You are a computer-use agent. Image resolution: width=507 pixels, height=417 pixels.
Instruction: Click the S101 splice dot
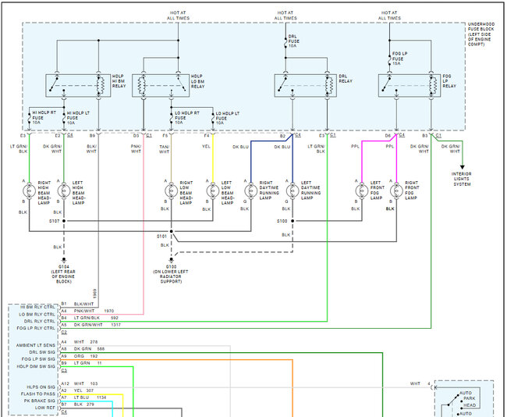171,231
